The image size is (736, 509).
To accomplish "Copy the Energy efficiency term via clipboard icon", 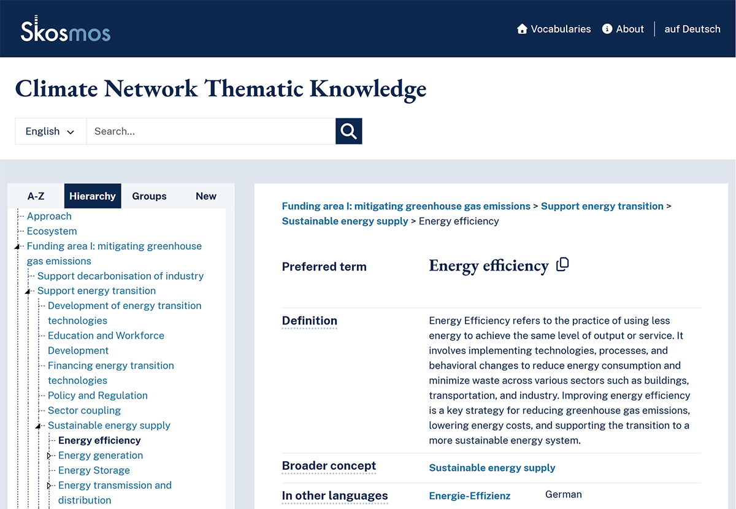I will click(x=563, y=264).
